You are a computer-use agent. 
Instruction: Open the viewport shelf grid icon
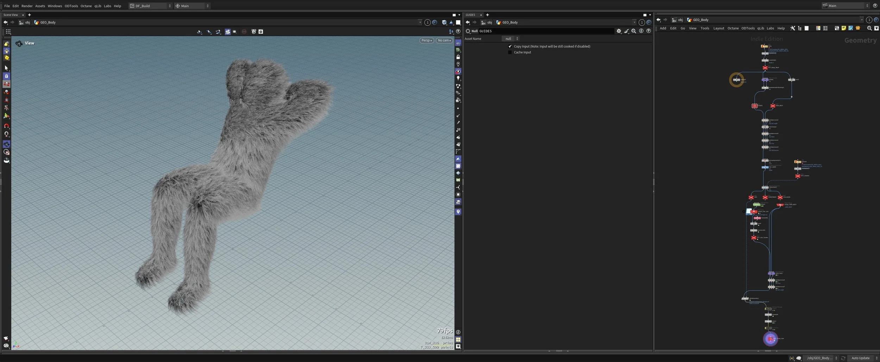click(8, 32)
